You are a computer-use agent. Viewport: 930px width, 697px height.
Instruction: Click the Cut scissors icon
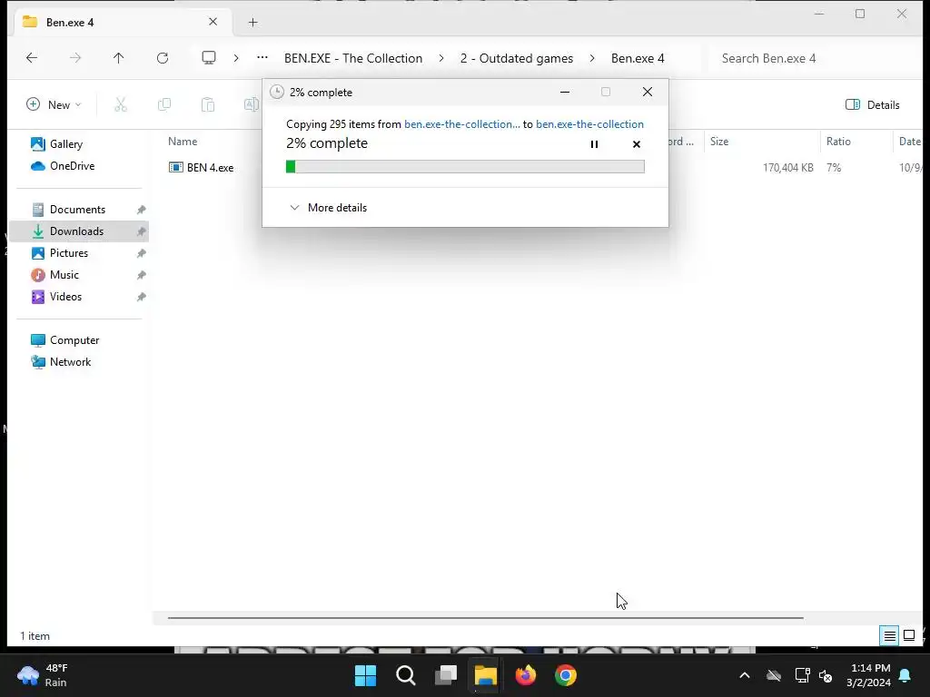tap(121, 105)
